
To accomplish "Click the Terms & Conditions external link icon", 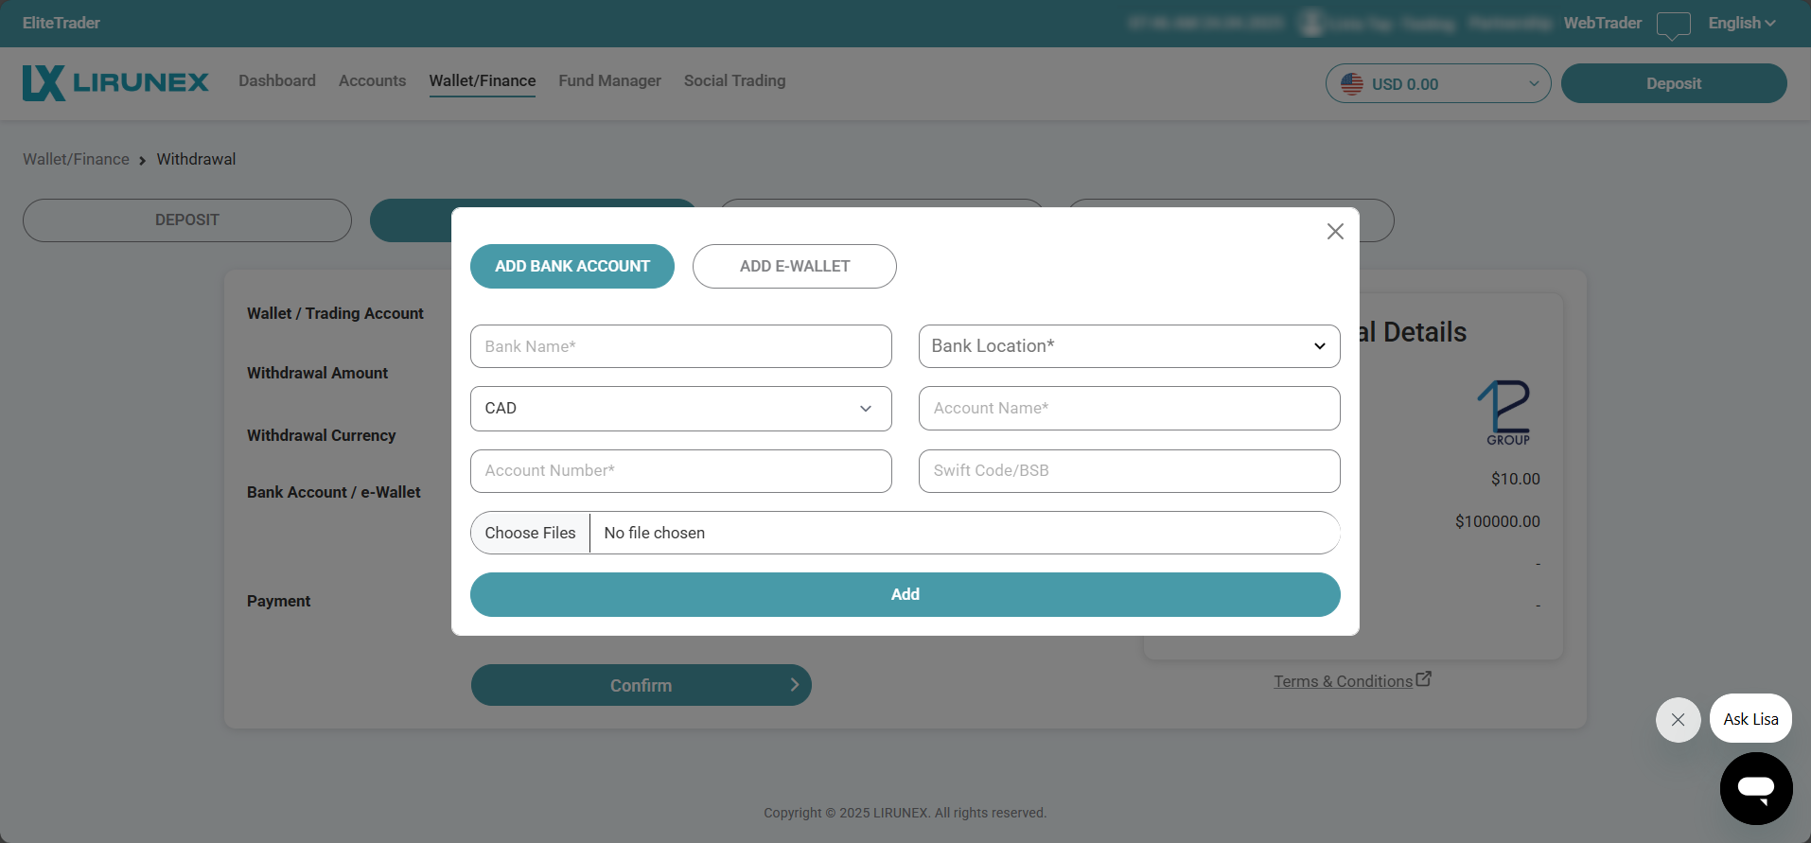I will click(1424, 679).
